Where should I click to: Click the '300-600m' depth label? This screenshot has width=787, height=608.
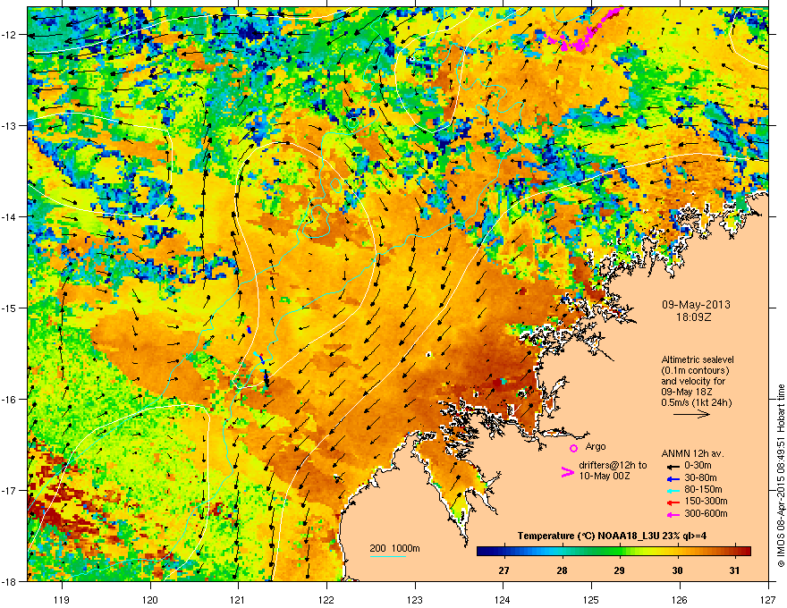(706, 514)
